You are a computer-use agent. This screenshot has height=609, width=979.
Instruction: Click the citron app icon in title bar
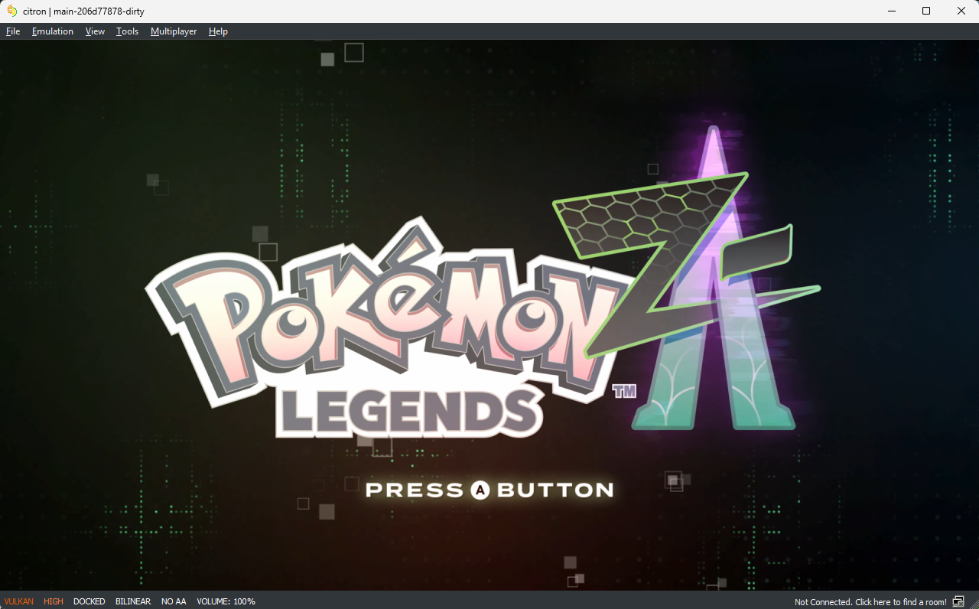11,11
